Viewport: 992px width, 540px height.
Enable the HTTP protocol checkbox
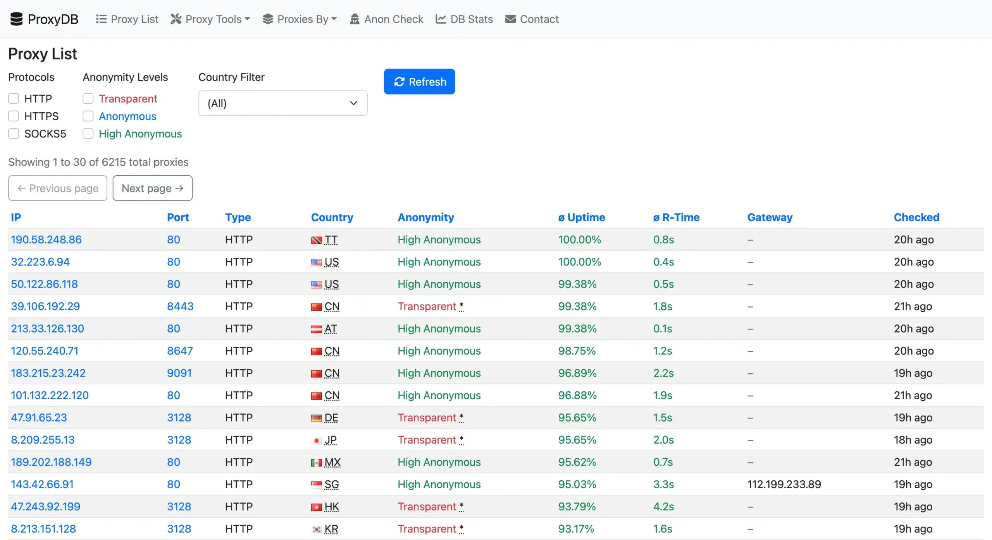tap(14, 99)
